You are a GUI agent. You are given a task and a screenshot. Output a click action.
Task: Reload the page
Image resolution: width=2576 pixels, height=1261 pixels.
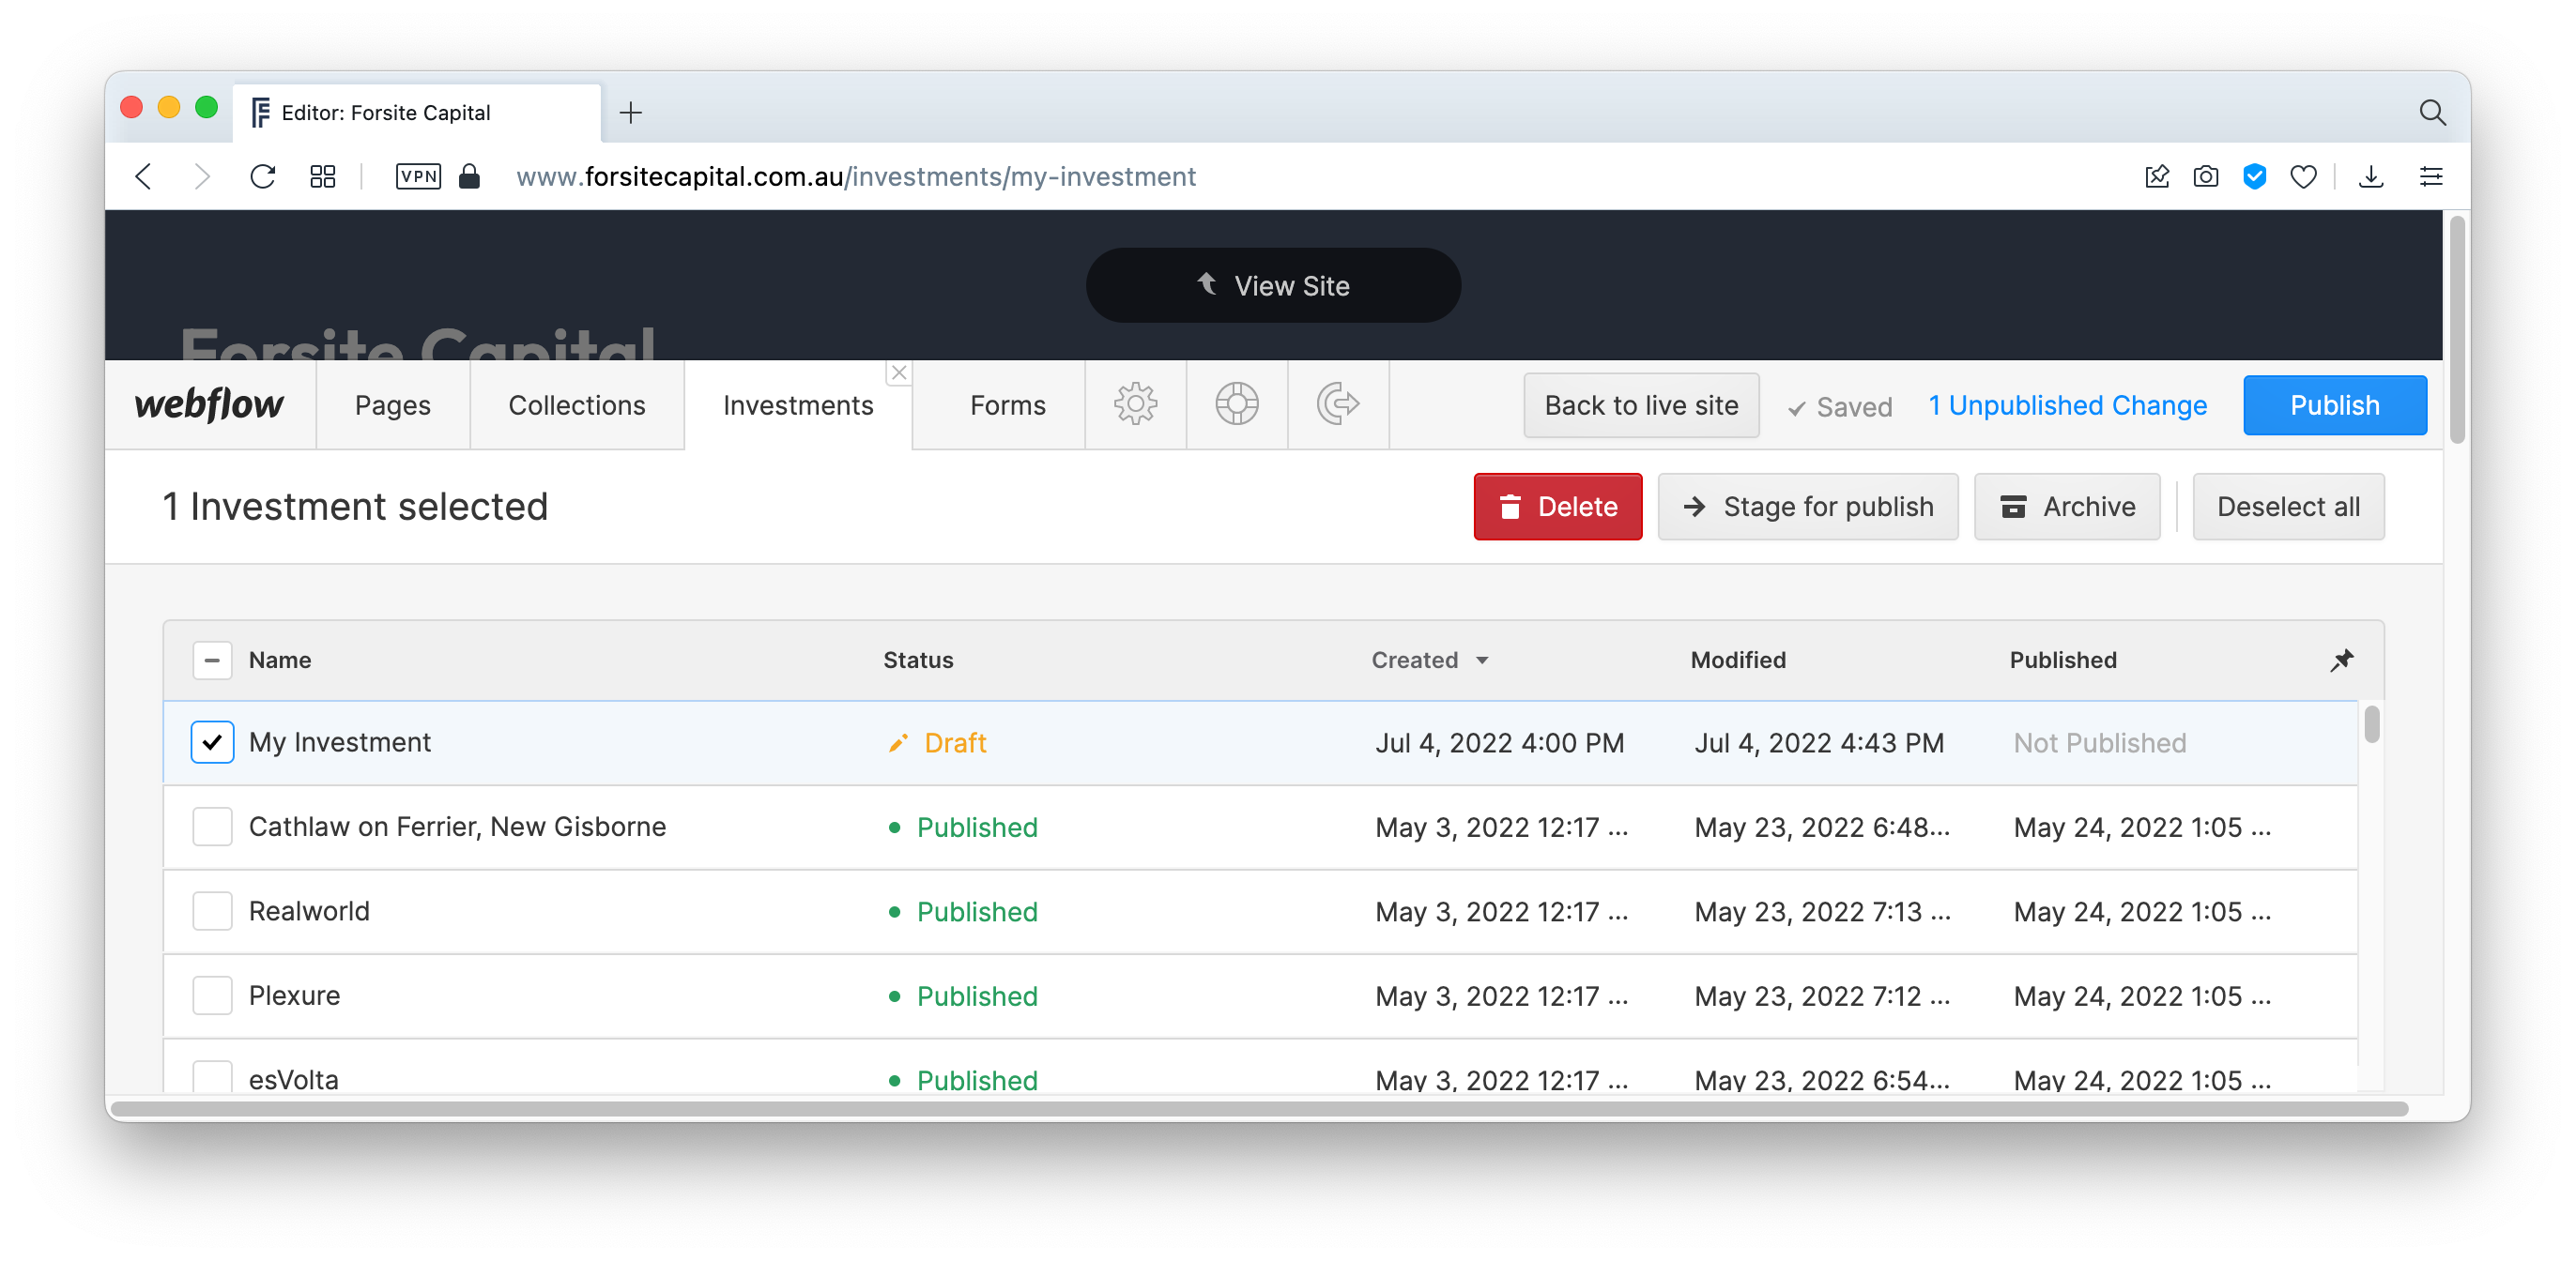(263, 177)
